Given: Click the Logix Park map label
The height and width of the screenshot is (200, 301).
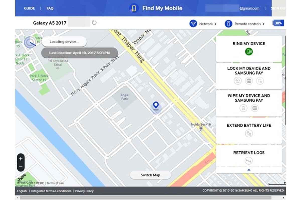Looking at the screenshot, I should [125, 97].
